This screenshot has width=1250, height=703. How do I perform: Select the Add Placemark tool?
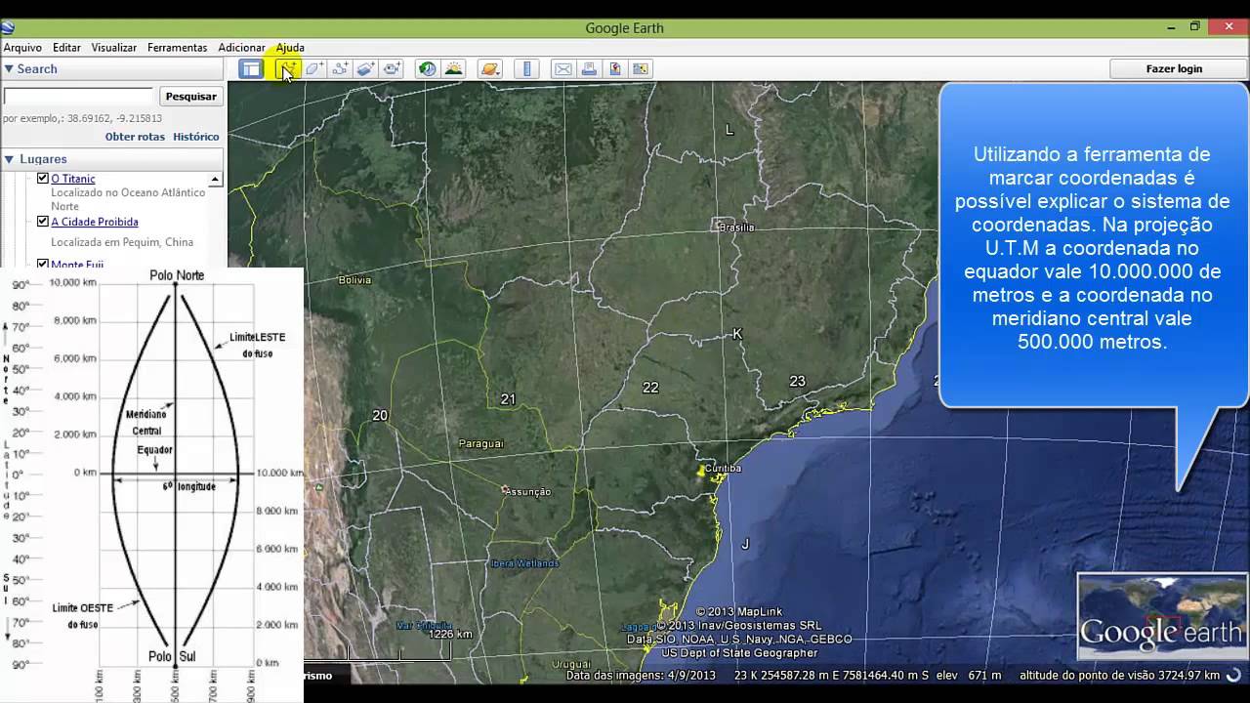pos(288,68)
